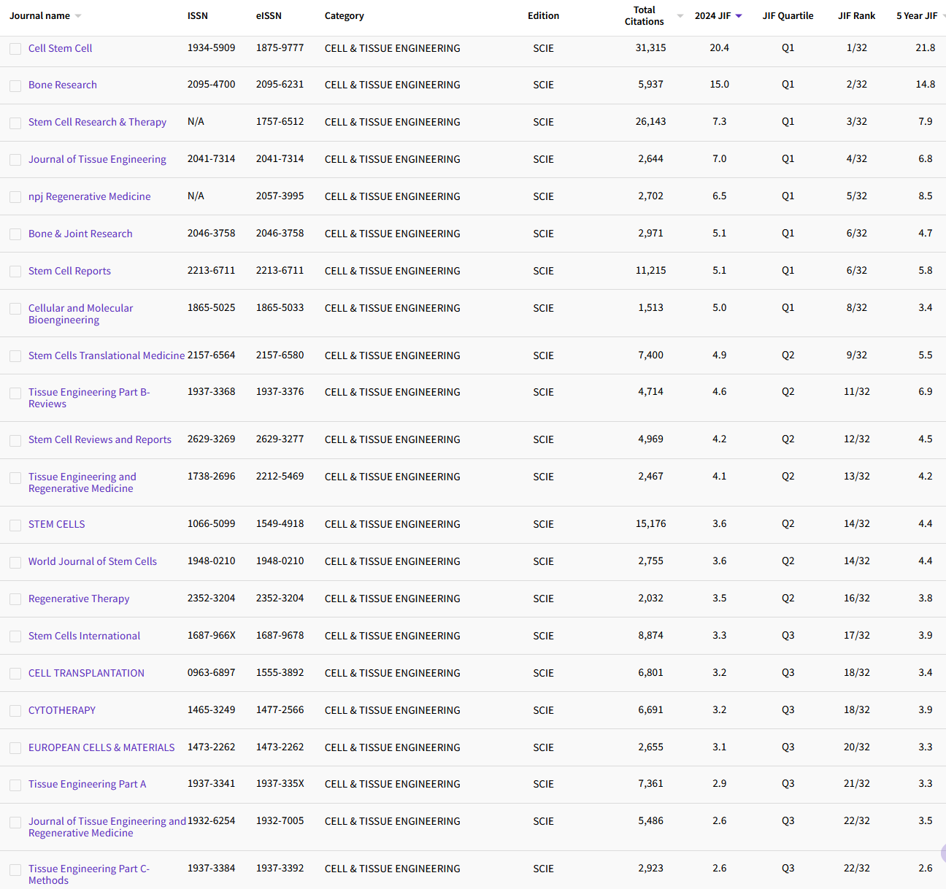
Task: View World Journal of Stem Cells details
Action: (92, 561)
